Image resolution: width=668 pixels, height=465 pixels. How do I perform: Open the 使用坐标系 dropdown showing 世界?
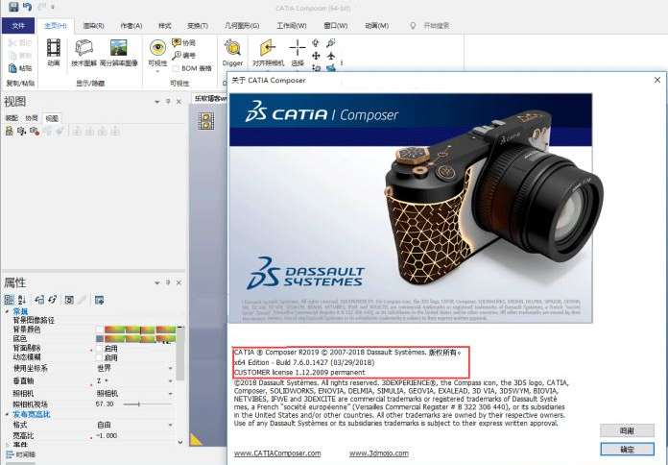[x=132, y=368]
